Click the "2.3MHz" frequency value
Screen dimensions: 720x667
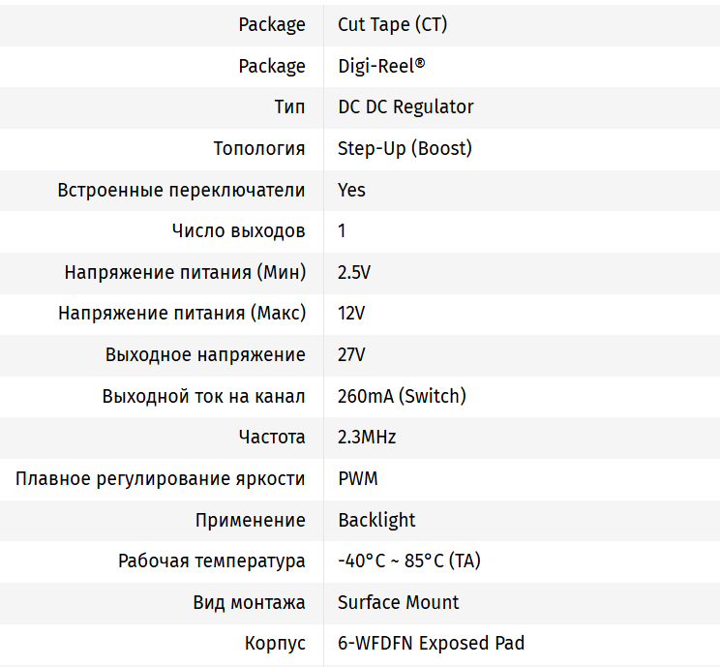367,437
